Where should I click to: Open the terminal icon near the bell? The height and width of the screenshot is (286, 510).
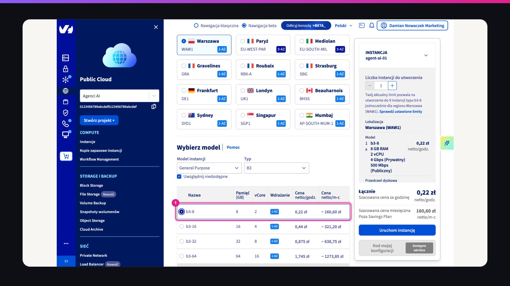362,25
